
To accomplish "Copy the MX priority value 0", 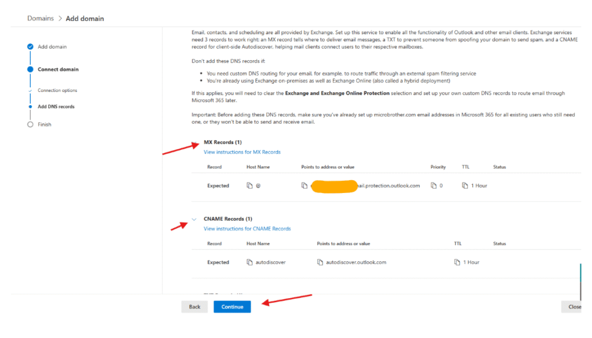I will point(433,185).
